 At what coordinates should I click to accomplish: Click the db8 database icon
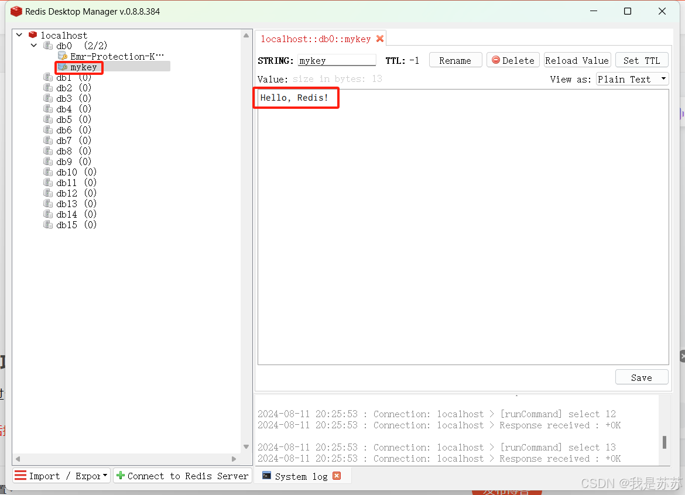(48, 150)
